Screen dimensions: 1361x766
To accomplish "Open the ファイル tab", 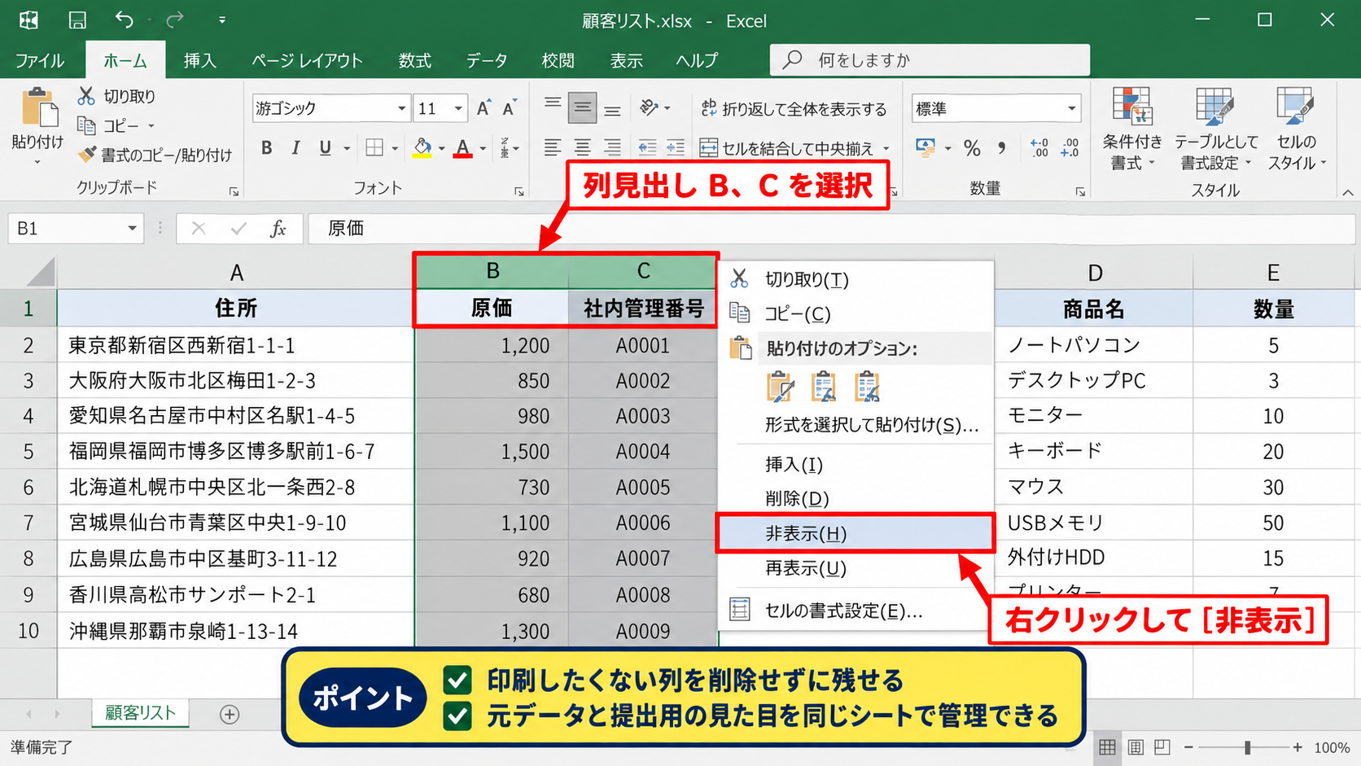I will coord(40,60).
